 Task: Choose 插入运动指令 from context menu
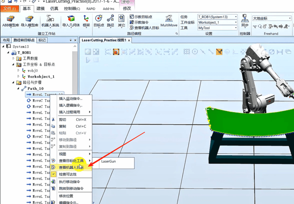pos(71,99)
